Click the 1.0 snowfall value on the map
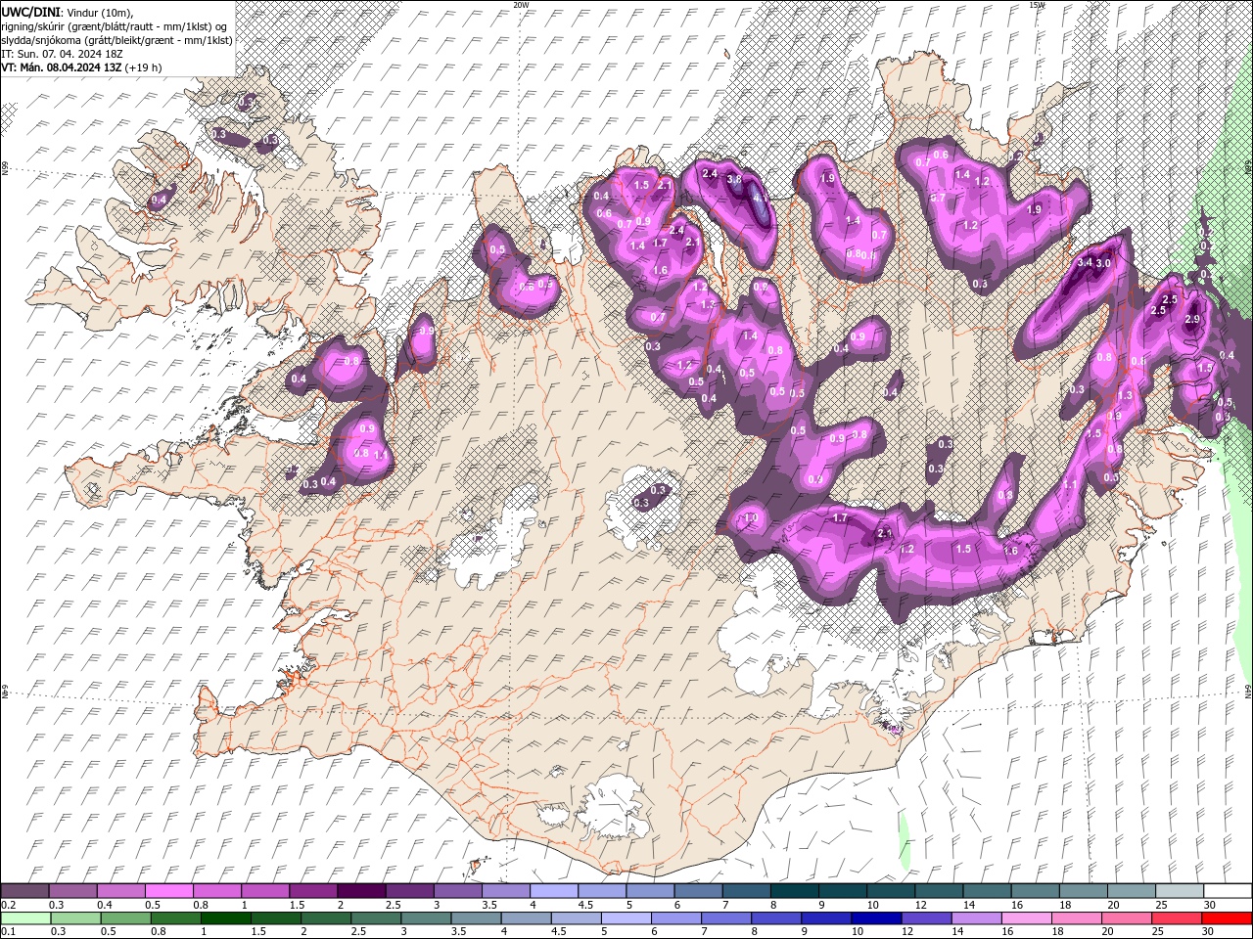Screen dimensions: 1253x939 752,518
